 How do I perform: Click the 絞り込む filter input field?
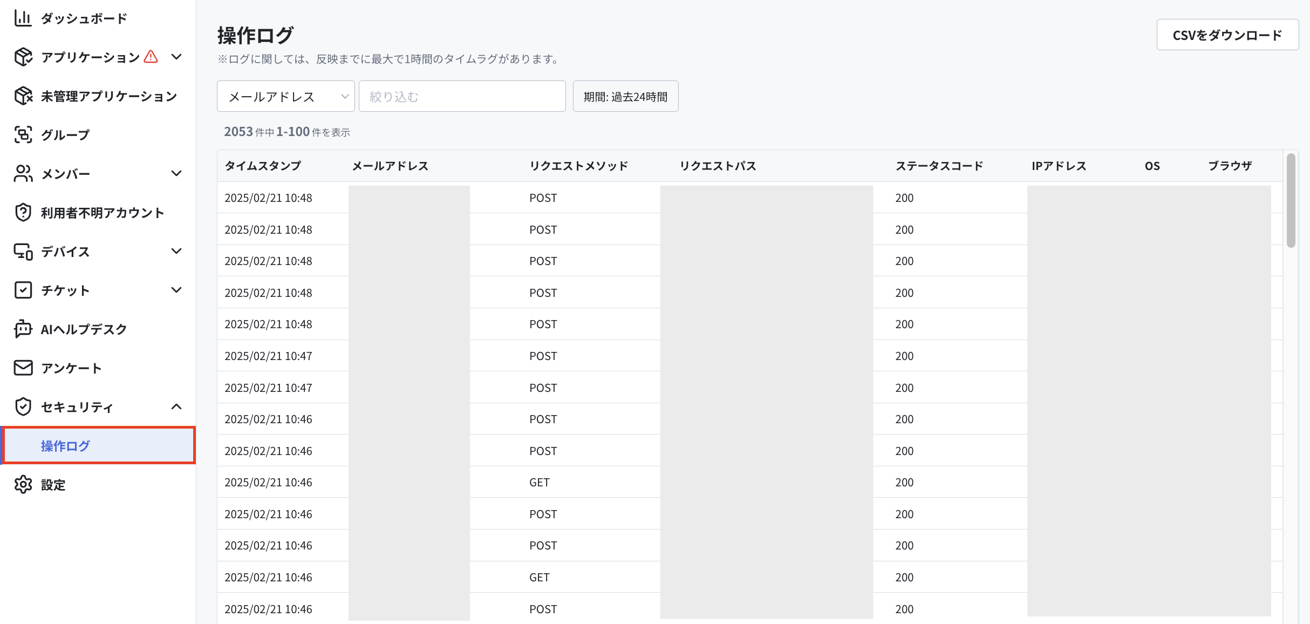click(x=462, y=96)
